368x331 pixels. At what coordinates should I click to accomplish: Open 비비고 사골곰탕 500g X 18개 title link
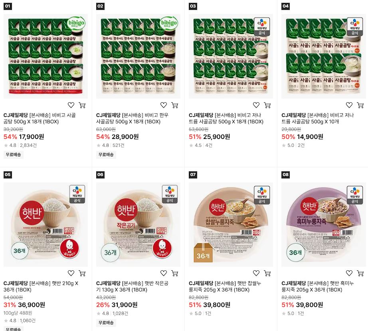click(40, 118)
